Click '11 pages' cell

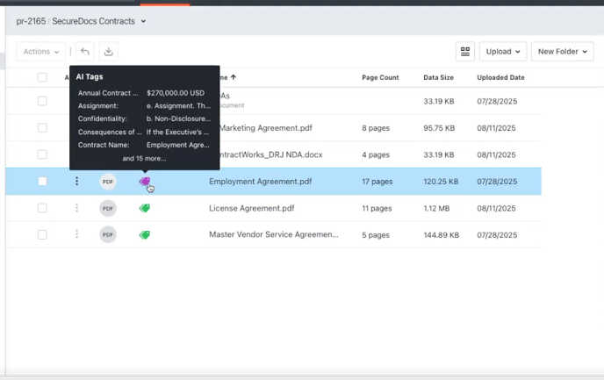point(377,208)
